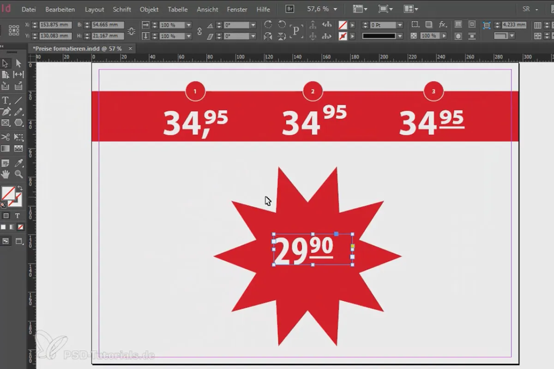Apply None to fill

click(20, 227)
